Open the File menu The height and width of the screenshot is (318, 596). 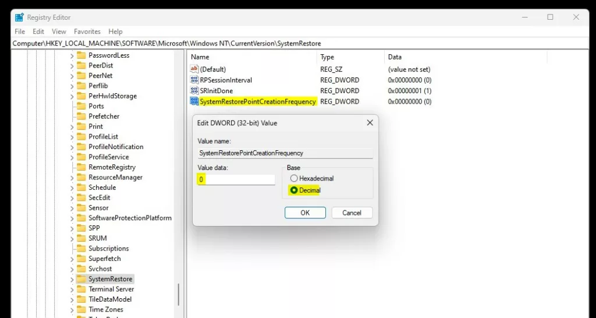(20, 31)
